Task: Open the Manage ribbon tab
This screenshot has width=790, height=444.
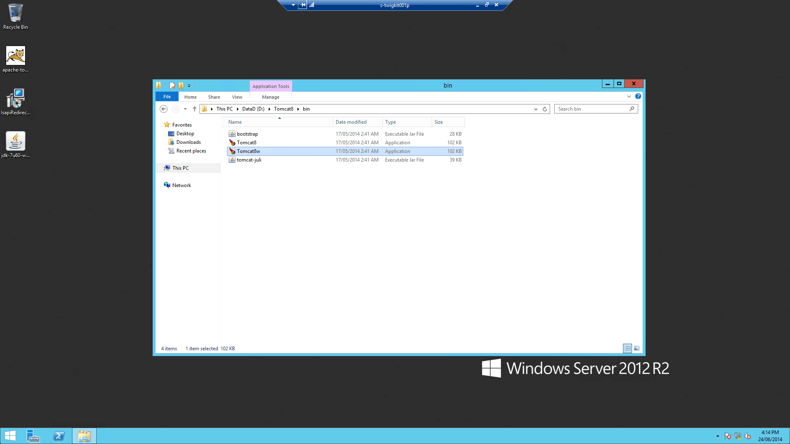Action: coord(270,97)
